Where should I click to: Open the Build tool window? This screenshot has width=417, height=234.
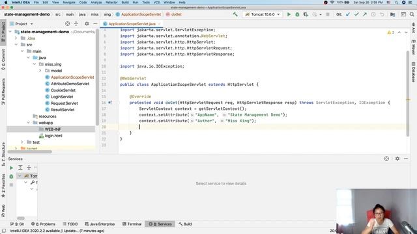(x=185, y=224)
